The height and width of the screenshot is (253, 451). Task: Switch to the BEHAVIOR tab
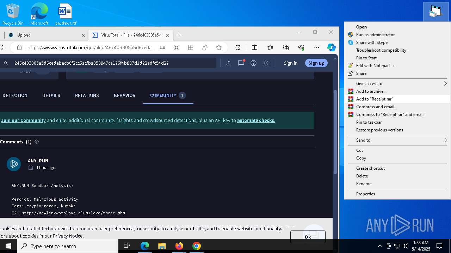pyautogui.click(x=124, y=95)
